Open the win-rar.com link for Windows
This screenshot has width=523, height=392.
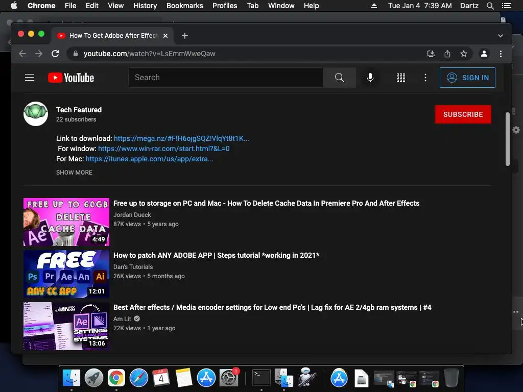tap(164, 149)
